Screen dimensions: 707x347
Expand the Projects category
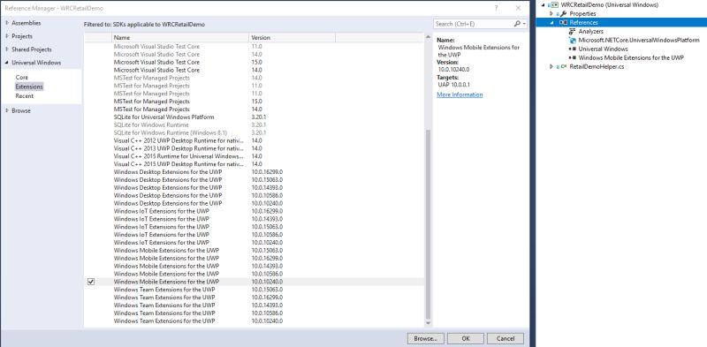tap(7, 36)
